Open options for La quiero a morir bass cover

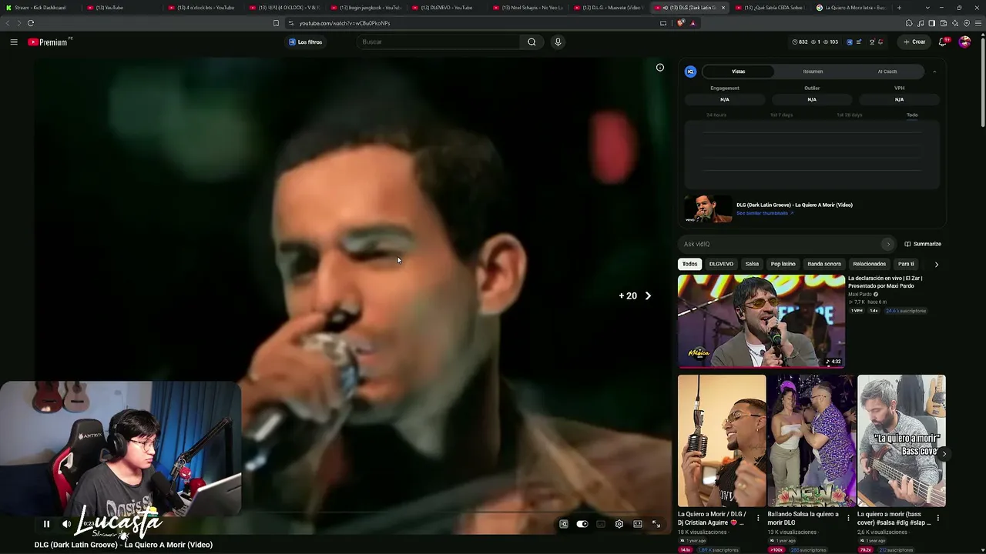click(x=938, y=518)
